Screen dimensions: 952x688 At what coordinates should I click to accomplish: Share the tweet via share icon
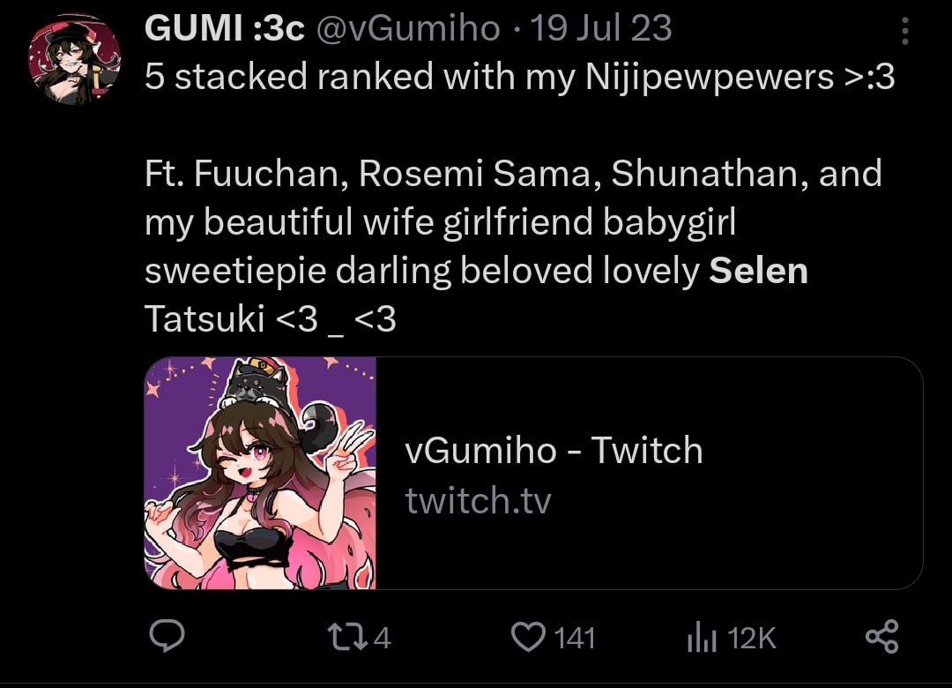[x=881, y=636]
